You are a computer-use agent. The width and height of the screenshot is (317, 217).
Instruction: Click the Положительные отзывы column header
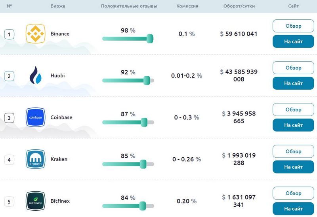(x=129, y=6)
